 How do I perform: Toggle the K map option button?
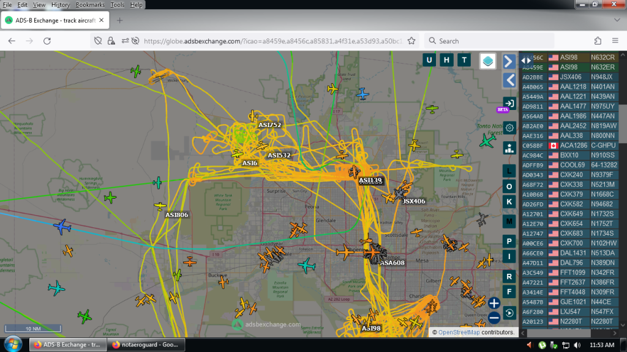click(x=509, y=202)
